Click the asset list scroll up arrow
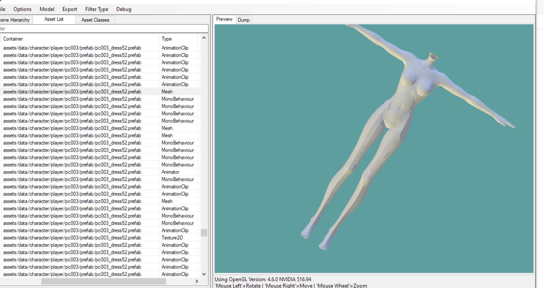The image size is (544, 288). pyautogui.click(x=204, y=38)
